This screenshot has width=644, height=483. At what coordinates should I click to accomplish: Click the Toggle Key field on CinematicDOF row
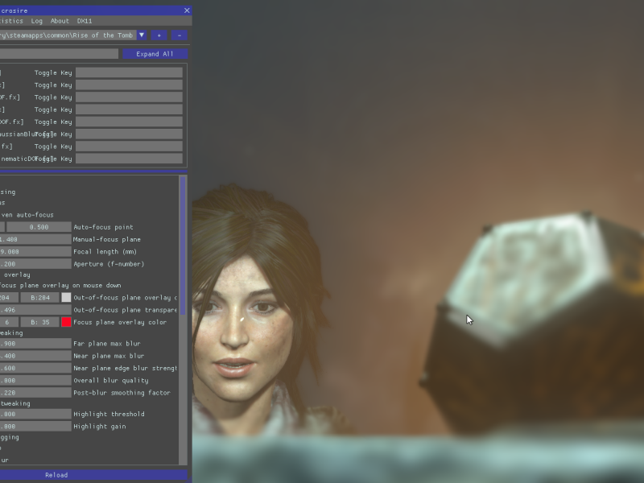(x=129, y=159)
